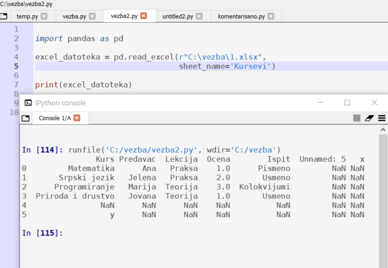Clear console with the eraser icon
This screenshot has width=388, height=268.
coord(369,118)
